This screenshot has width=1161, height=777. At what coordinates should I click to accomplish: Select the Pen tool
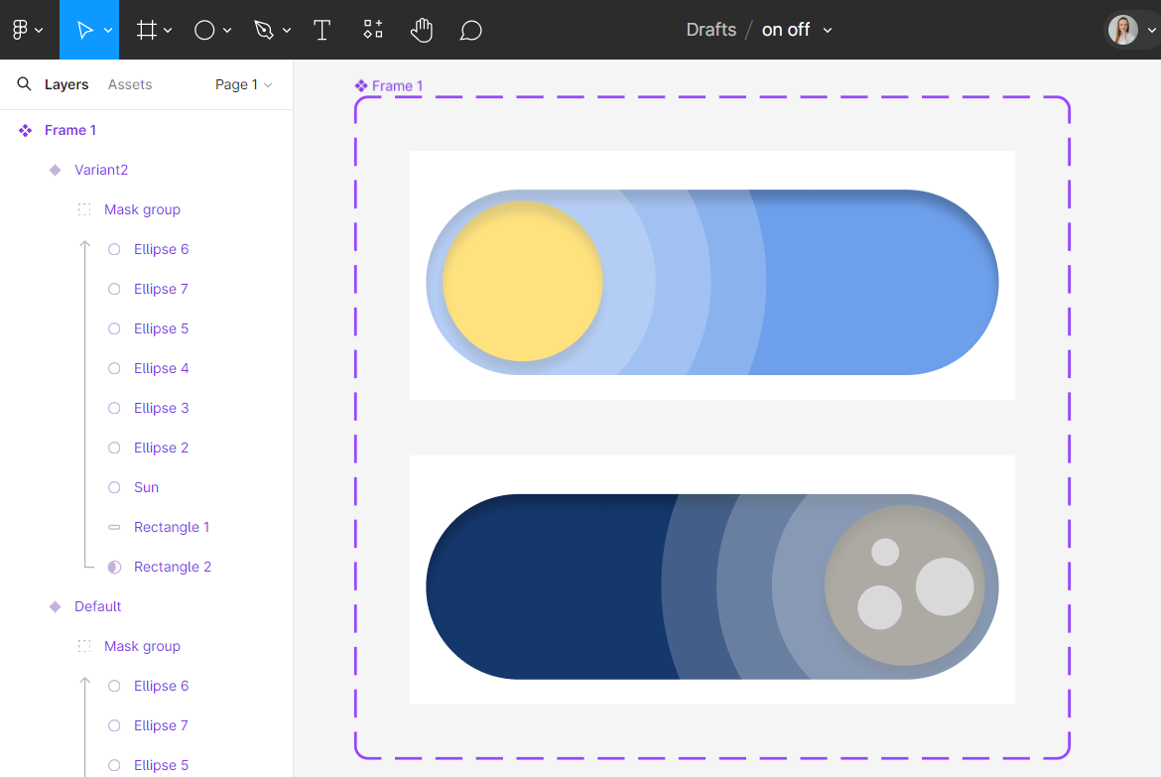264,30
